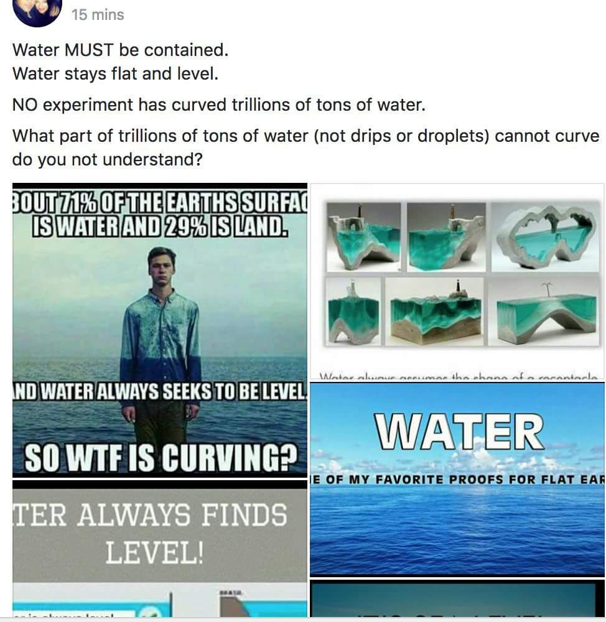Screen dimensions: 606x622
Task: Open the blue "WATER" ocean image
Action: [457, 479]
